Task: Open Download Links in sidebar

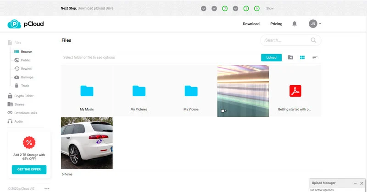Action: click(x=22, y=113)
